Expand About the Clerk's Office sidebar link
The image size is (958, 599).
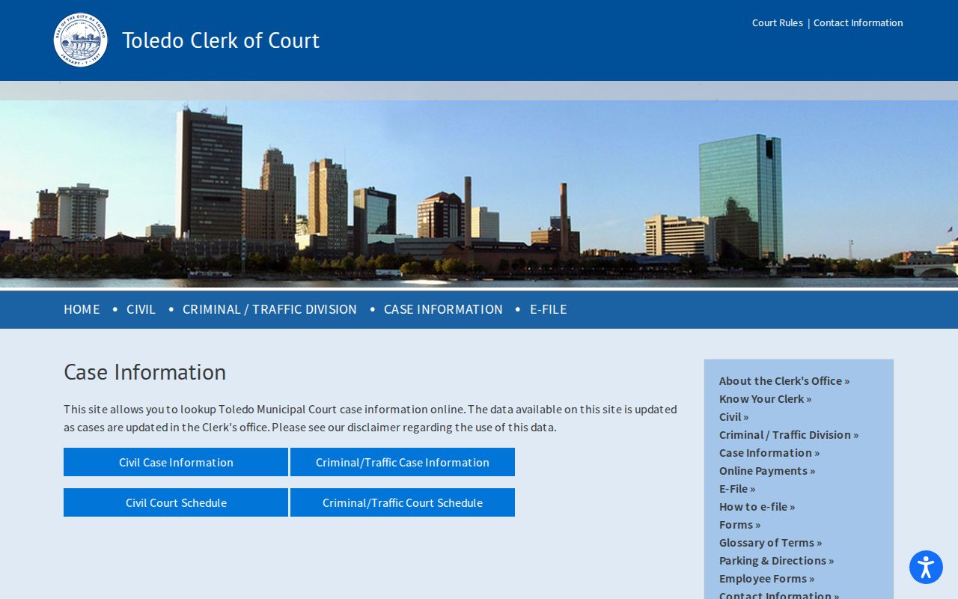pos(784,381)
